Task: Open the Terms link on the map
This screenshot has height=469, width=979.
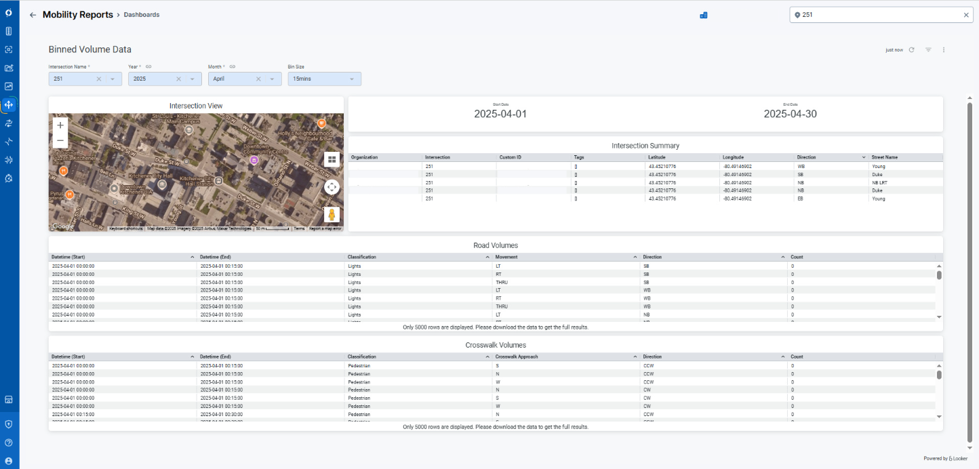Action: (299, 228)
